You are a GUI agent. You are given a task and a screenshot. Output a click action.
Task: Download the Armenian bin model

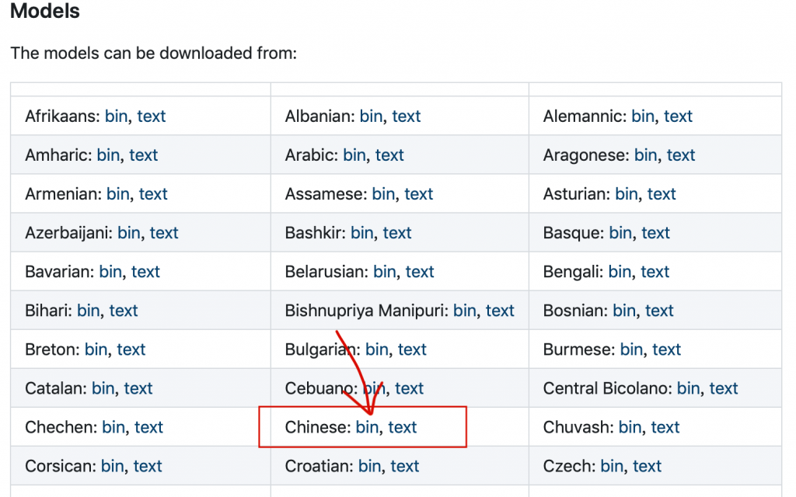click(x=117, y=194)
